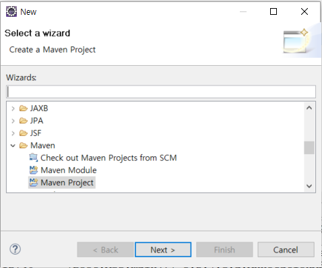
Task: Cancel the New wizard dialog
Action: tap(286, 250)
